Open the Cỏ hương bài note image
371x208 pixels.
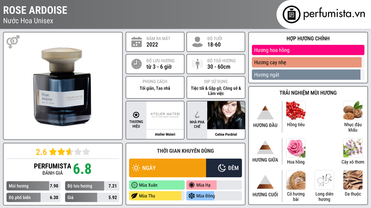tap(296, 180)
